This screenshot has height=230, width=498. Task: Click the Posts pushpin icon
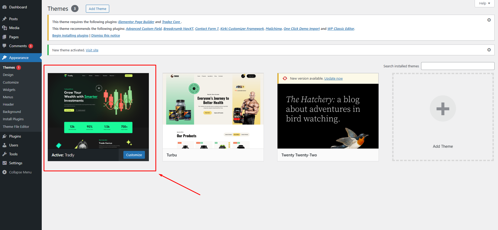[x=4, y=19]
